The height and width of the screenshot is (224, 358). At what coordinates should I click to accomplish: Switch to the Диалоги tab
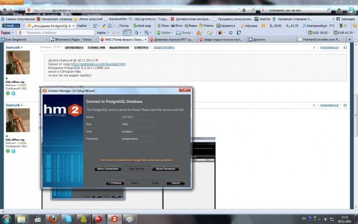[272, 39]
